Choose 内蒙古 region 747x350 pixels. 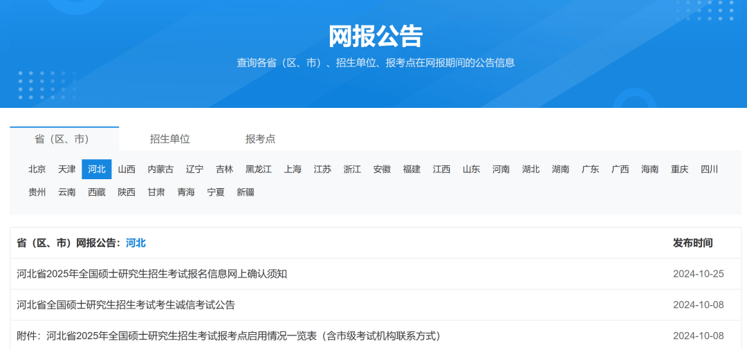[160, 169]
